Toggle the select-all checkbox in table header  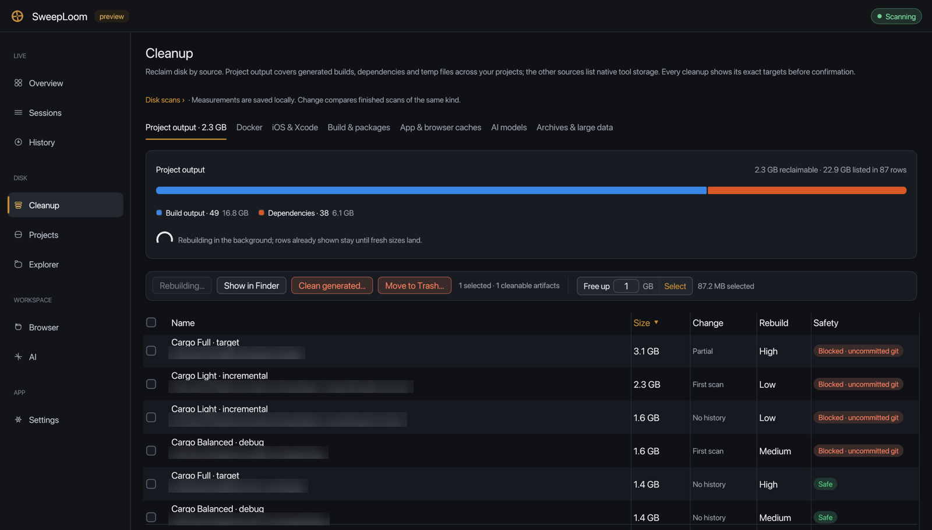(151, 322)
